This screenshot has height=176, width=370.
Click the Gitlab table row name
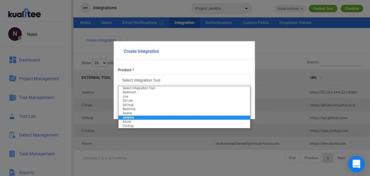click(x=87, y=105)
